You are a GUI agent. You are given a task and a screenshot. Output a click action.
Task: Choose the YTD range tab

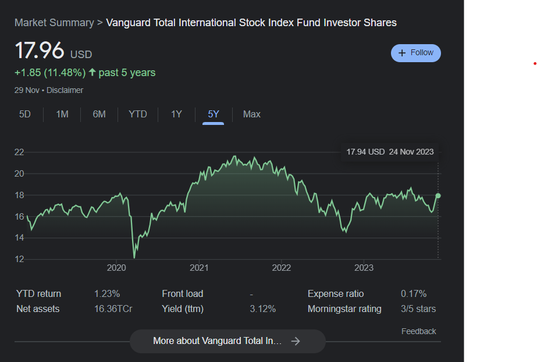pyautogui.click(x=138, y=114)
